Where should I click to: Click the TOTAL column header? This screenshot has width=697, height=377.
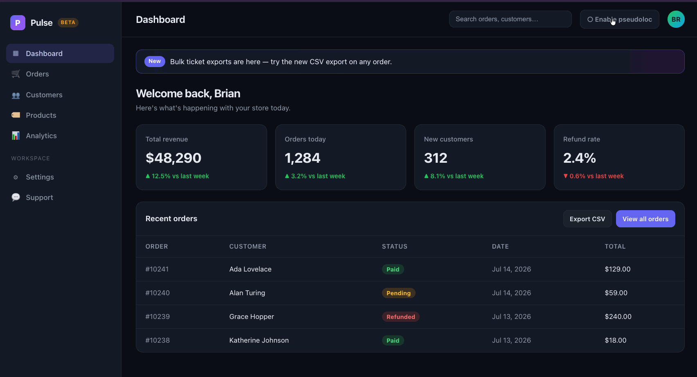(x=615, y=247)
